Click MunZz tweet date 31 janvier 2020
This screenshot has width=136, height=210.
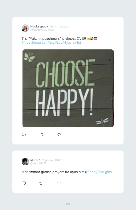coord(52,160)
